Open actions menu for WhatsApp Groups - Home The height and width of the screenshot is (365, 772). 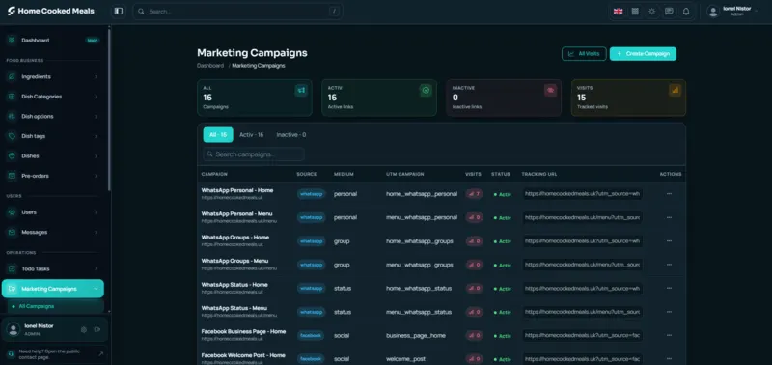click(x=669, y=241)
